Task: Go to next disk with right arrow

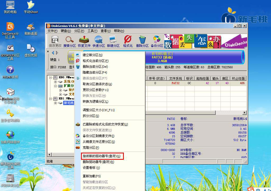Action: click(57, 53)
